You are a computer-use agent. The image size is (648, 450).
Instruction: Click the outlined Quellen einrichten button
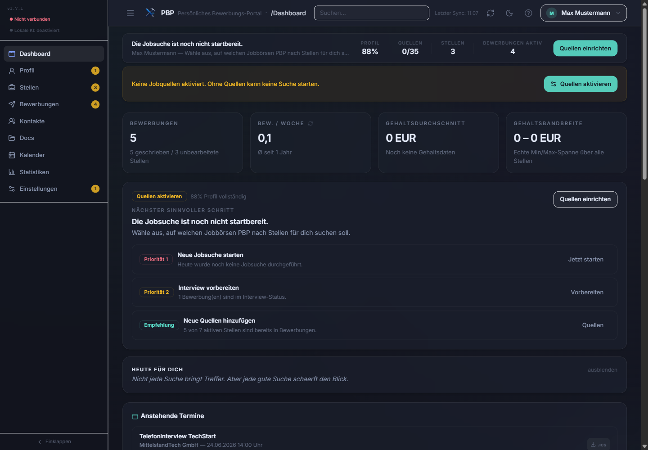tap(585, 199)
